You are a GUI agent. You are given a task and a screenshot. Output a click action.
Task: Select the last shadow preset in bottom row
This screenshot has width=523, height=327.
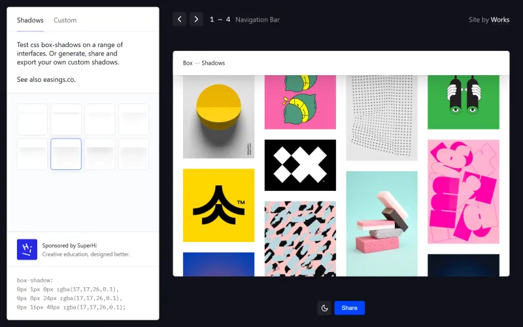point(133,154)
